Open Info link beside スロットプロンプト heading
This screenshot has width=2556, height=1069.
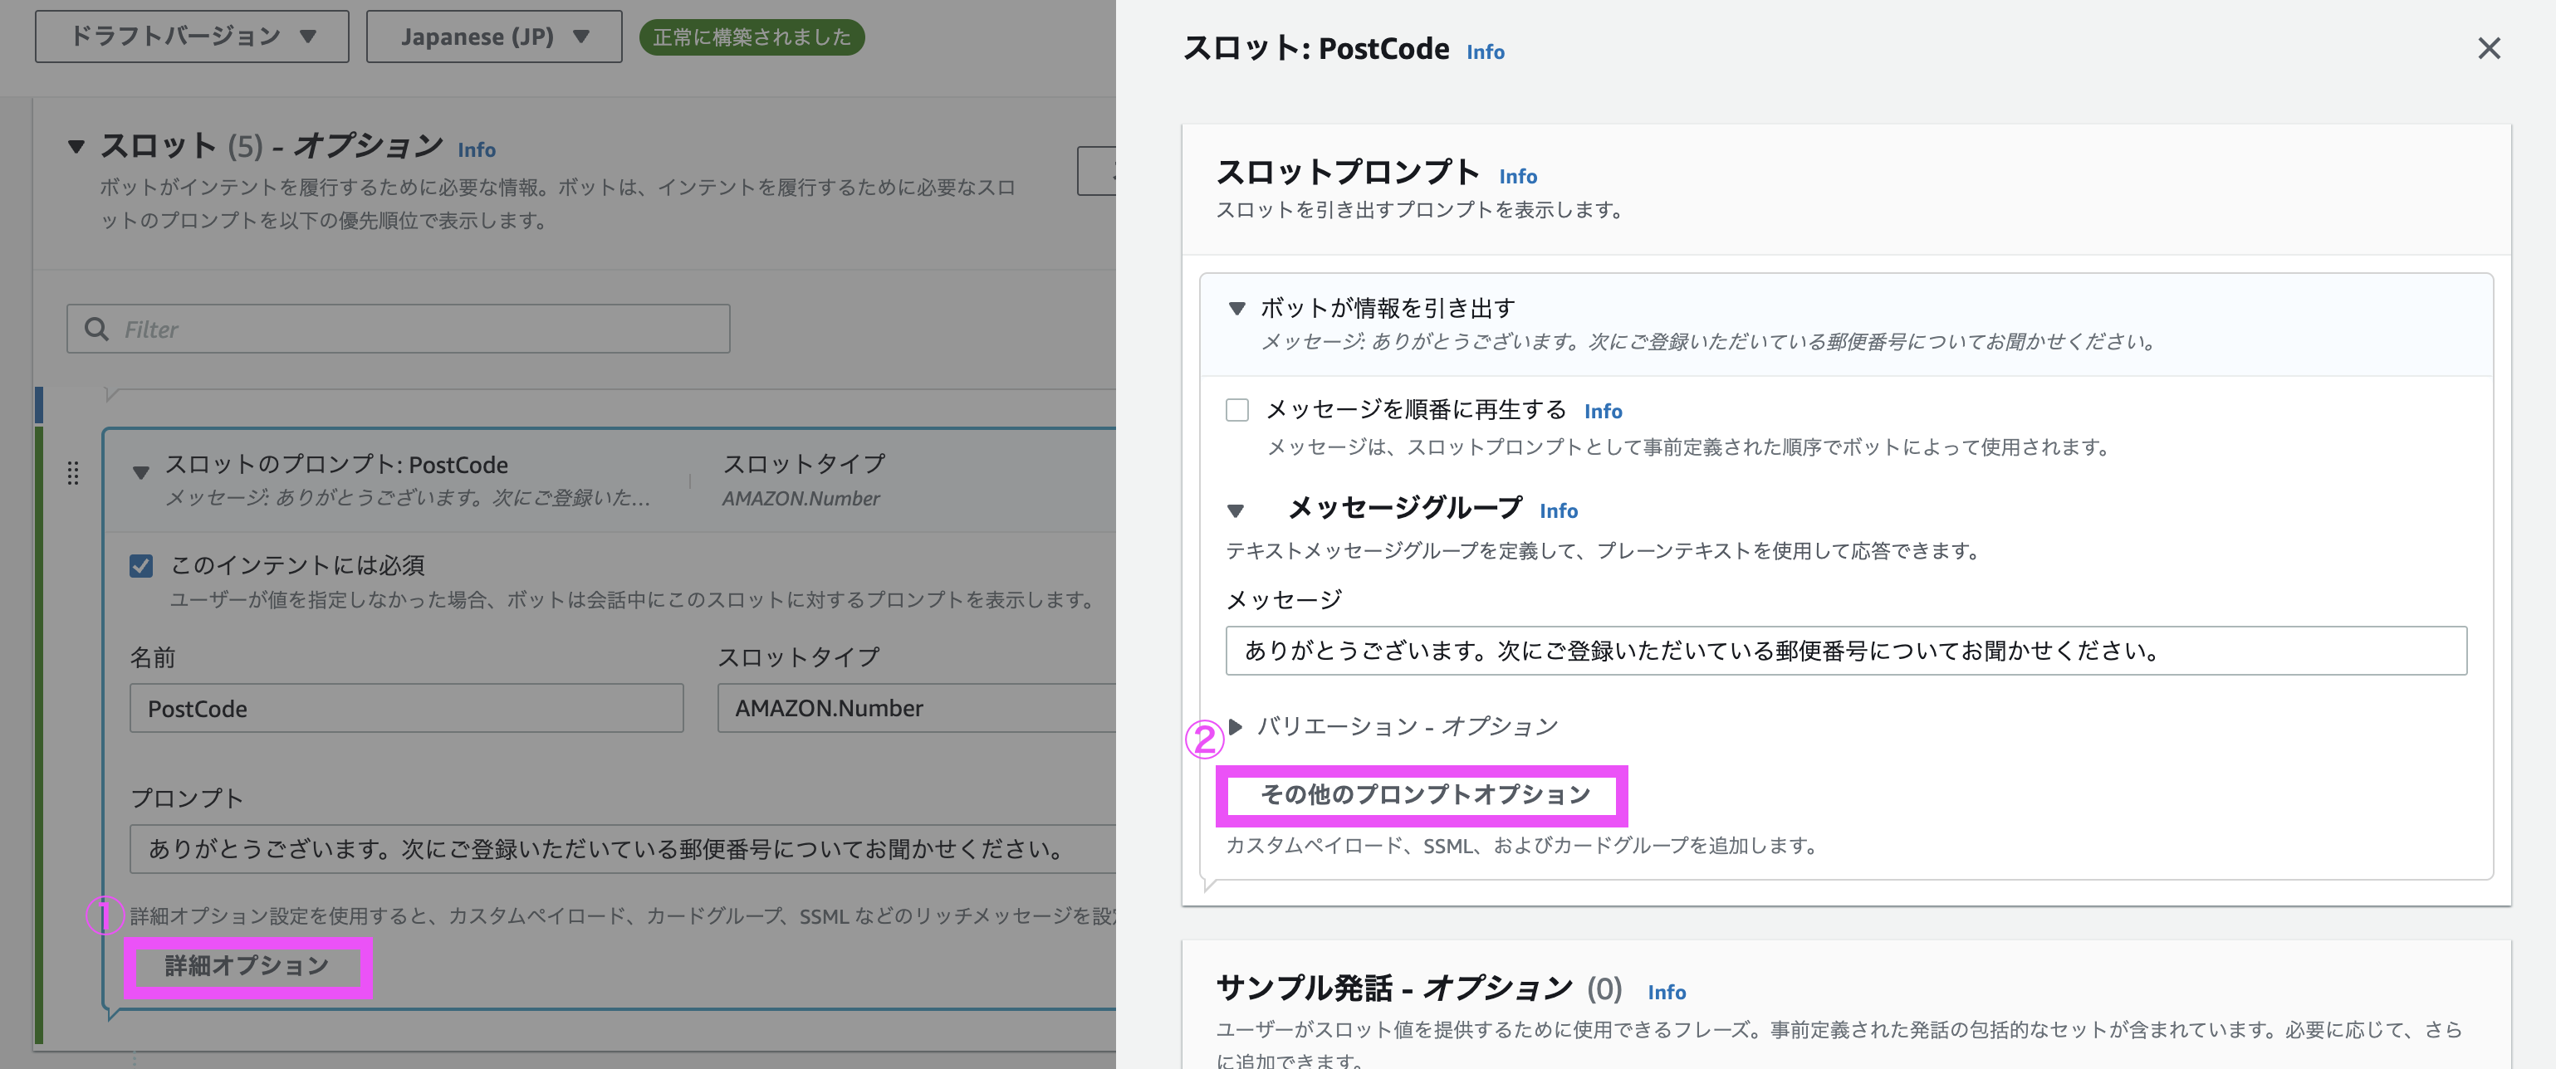tap(1517, 177)
